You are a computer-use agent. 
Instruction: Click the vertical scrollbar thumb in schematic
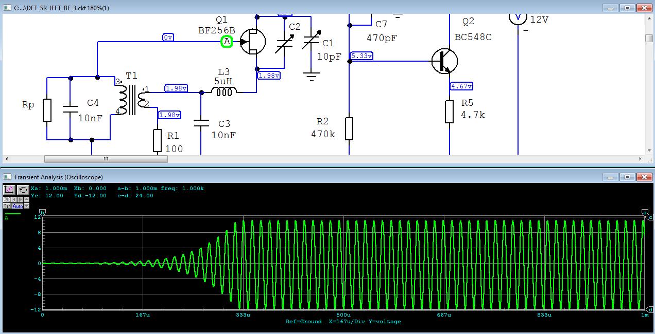(x=650, y=39)
